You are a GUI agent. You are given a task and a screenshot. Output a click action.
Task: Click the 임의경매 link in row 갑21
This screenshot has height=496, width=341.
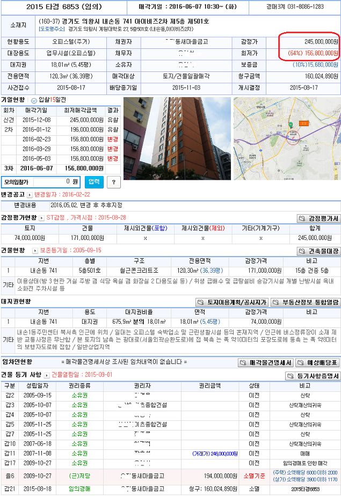pos(79,488)
